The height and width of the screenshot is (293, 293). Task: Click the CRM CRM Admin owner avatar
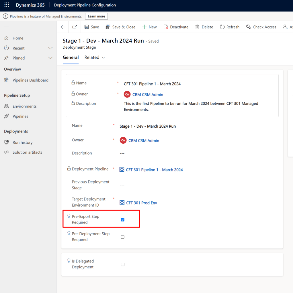point(123,140)
